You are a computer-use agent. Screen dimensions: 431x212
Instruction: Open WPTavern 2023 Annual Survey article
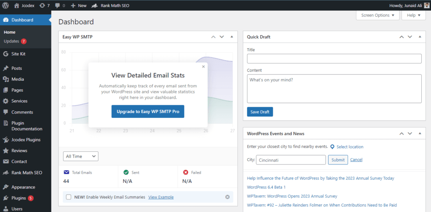click(292, 196)
